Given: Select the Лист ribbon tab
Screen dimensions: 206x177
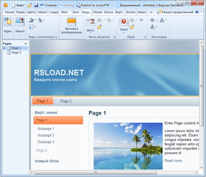Looking at the screenshot, I should [x=76, y=12].
